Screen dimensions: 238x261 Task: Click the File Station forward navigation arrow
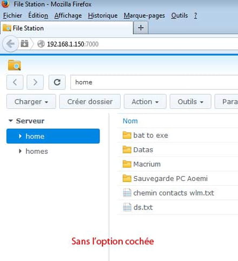[x=35, y=82]
